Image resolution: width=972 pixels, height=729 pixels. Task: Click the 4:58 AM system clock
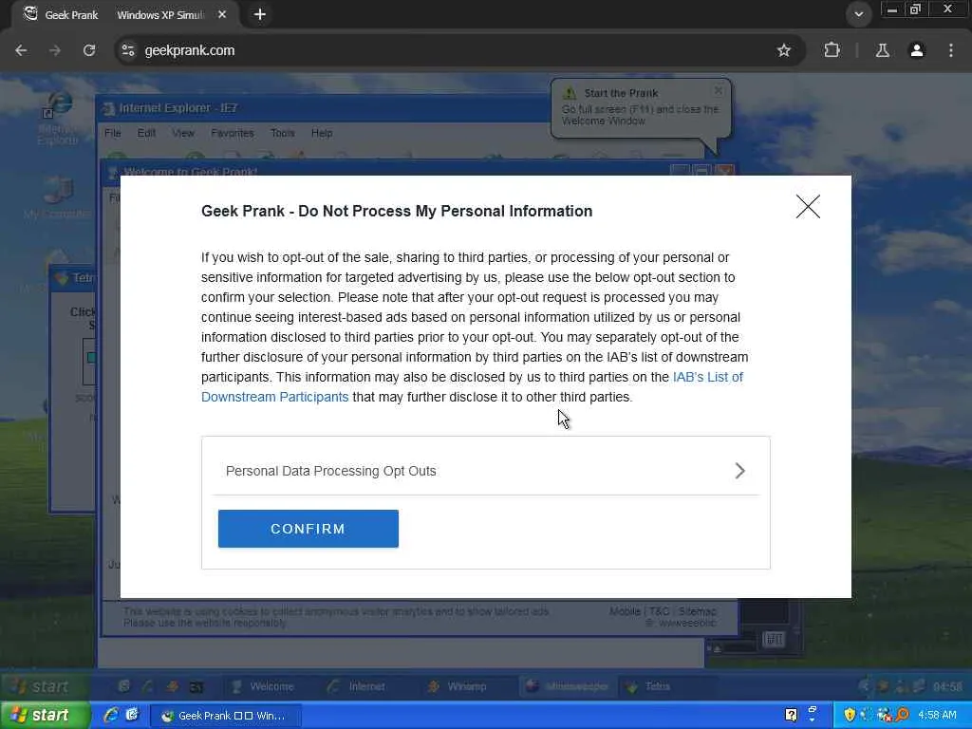[x=937, y=715]
